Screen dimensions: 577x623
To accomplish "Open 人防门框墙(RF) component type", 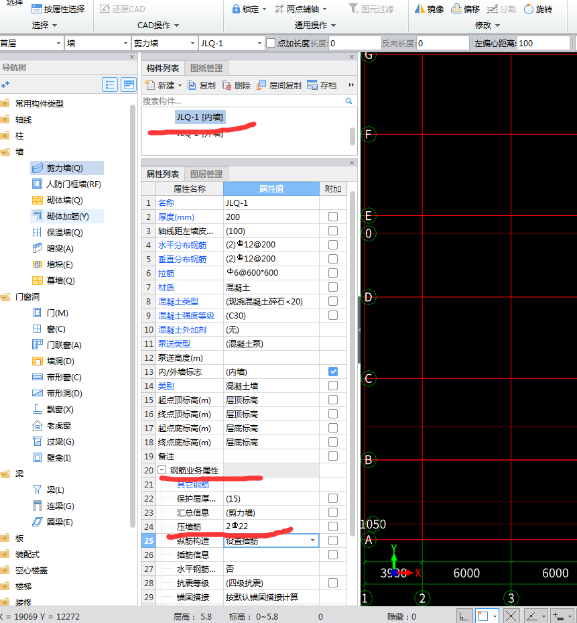I will click(74, 184).
